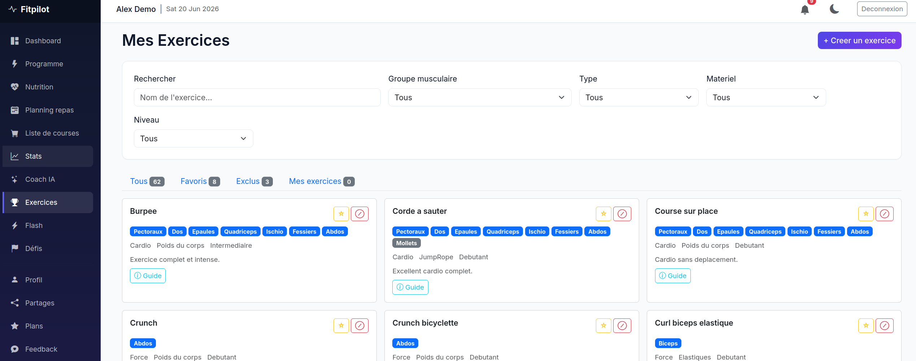
Task: Exclude Curl biceps elastique exercise
Action: [885, 326]
